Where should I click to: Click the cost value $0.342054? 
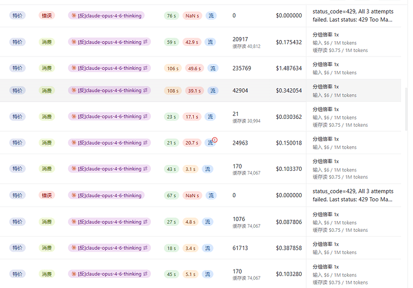click(x=289, y=90)
